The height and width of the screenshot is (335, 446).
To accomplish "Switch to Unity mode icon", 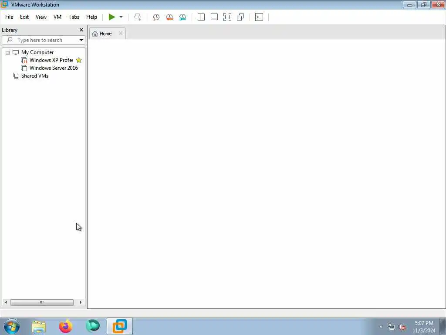I will [240, 17].
